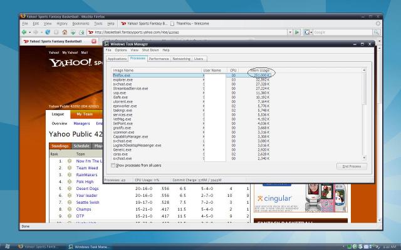Viewport: 401px width, 250px height.
Task: Open the Firefox Bookmarks menu
Action: [x=80, y=23]
